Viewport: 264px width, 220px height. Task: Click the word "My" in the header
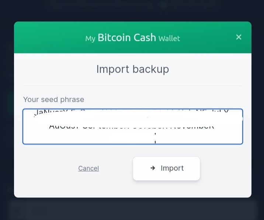coord(90,39)
